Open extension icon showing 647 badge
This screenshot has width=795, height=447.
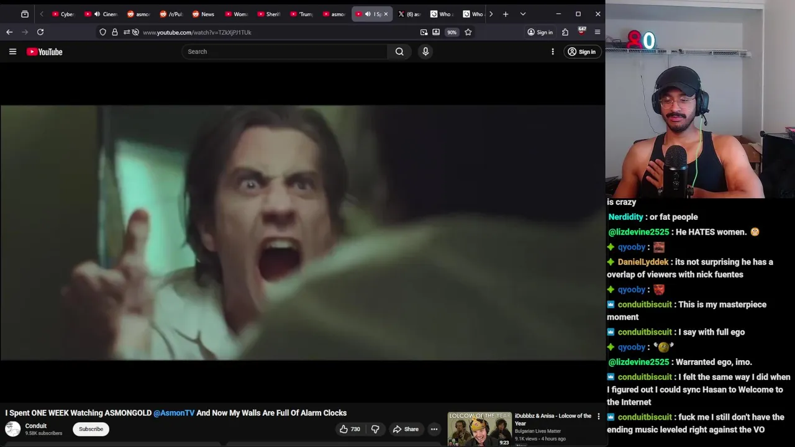(582, 32)
